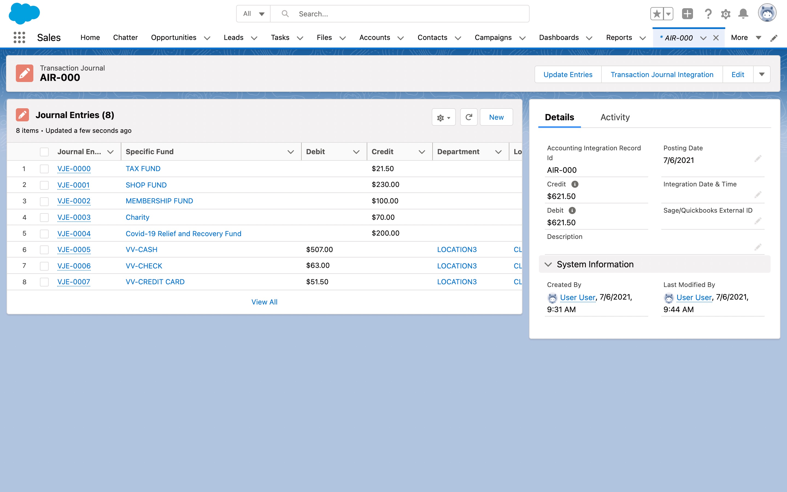Show the Credit field info tooltip
This screenshot has height=492, width=787.
(x=575, y=184)
